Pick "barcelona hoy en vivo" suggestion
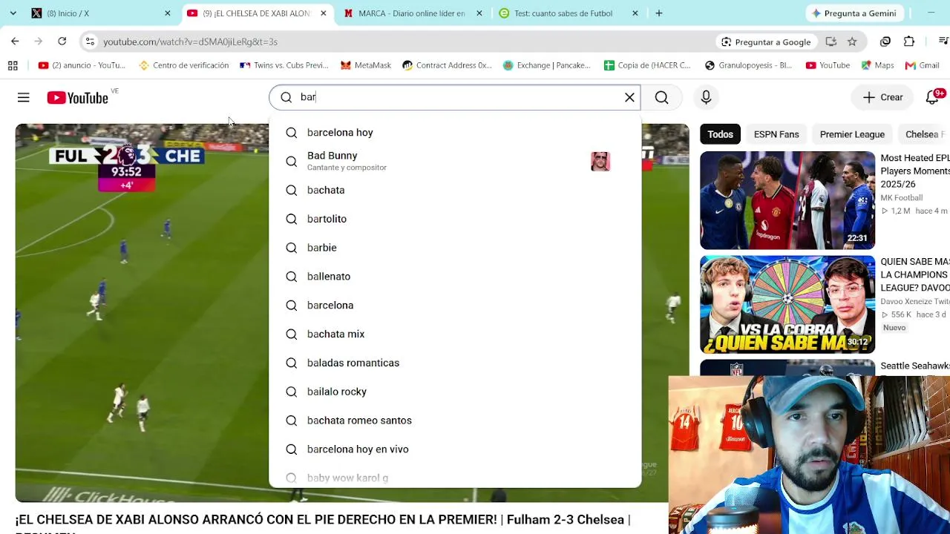 click(x=455, y=449)
